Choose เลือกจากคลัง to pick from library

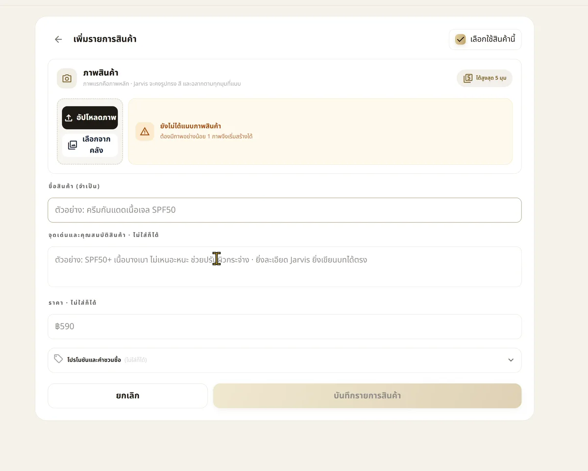tap(90, 145)
